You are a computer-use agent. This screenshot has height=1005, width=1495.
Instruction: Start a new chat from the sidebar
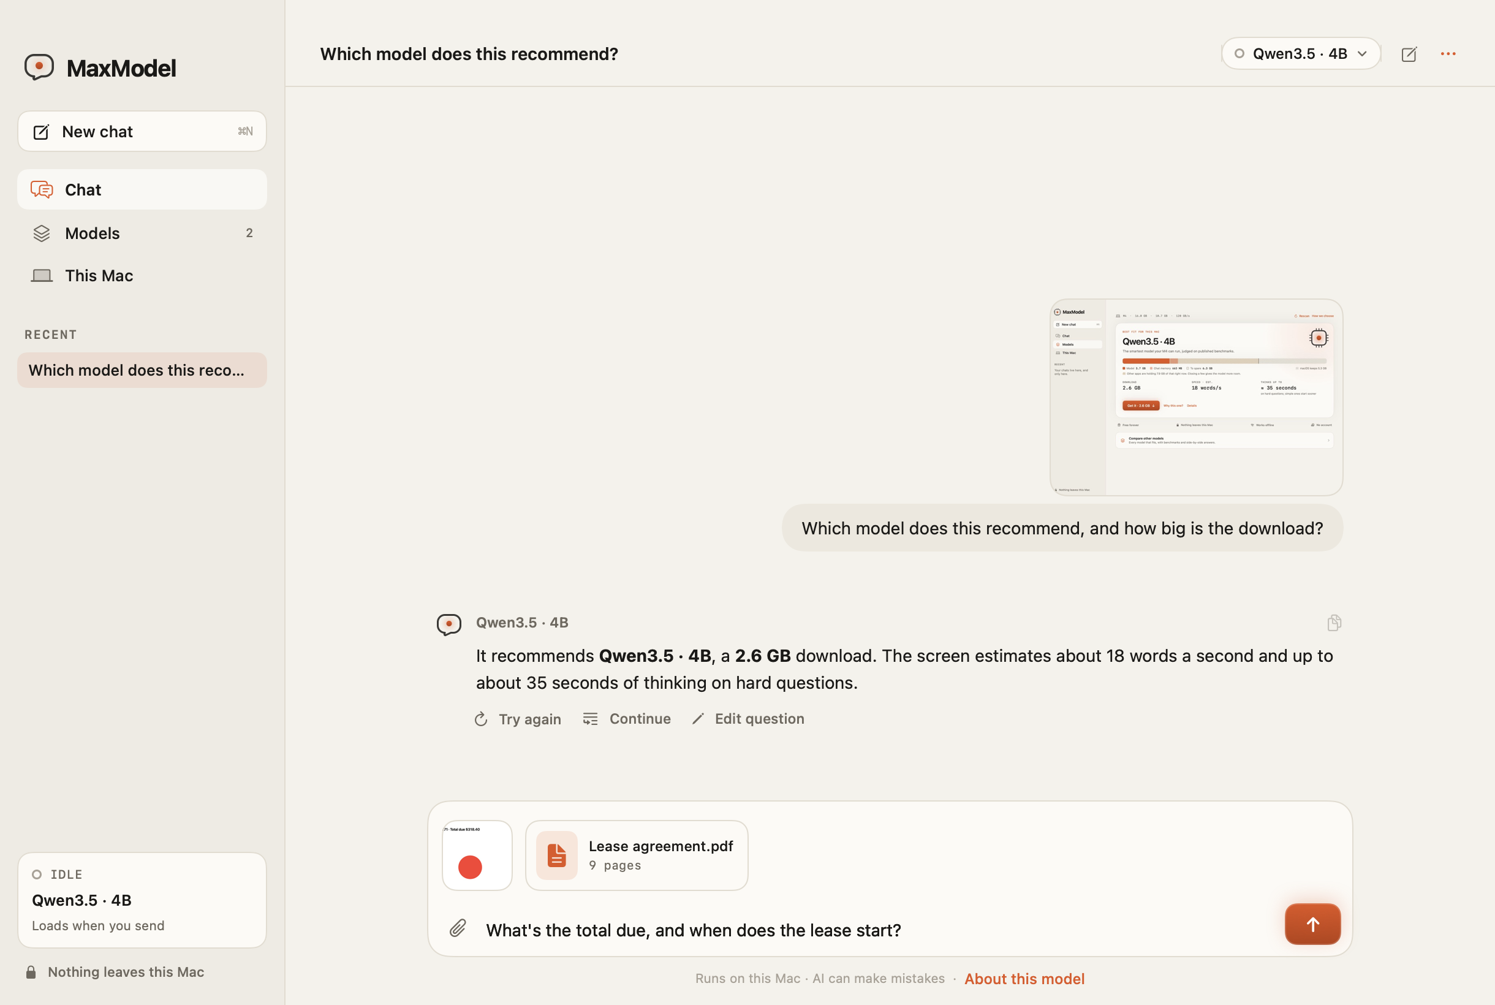[x=142, y=131]
